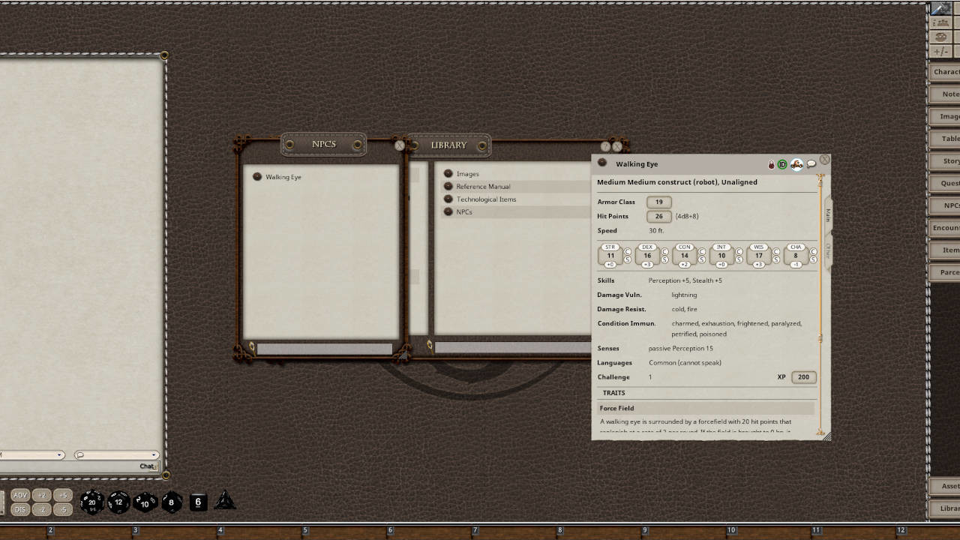Image resolution: width=960 pixels, height=540 pixels.
Task: Toggle the padlock to unlock the Walking Eye sheet
Action: (771, 164)
